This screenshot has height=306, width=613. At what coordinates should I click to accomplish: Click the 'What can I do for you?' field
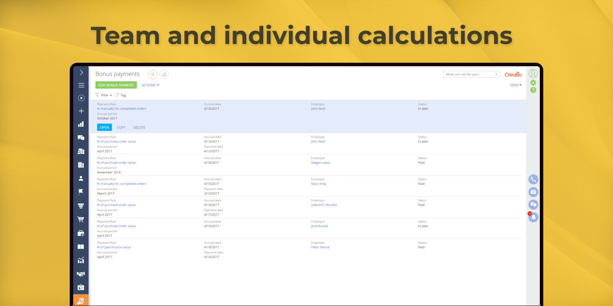[x=469, y=74]
